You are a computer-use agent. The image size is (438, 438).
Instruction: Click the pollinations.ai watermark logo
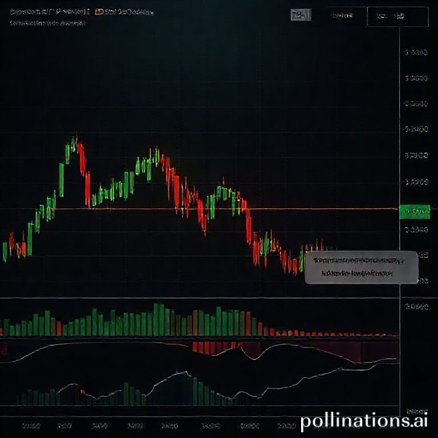point(363,421)
